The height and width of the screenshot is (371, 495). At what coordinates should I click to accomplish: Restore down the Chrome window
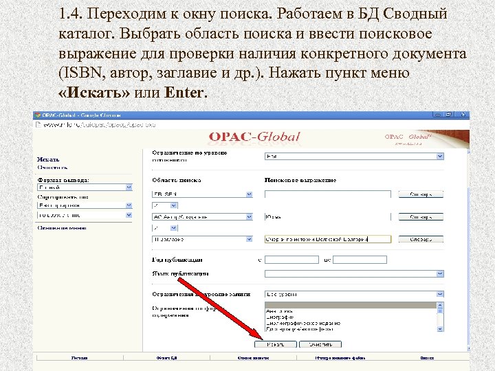(448, 115)
